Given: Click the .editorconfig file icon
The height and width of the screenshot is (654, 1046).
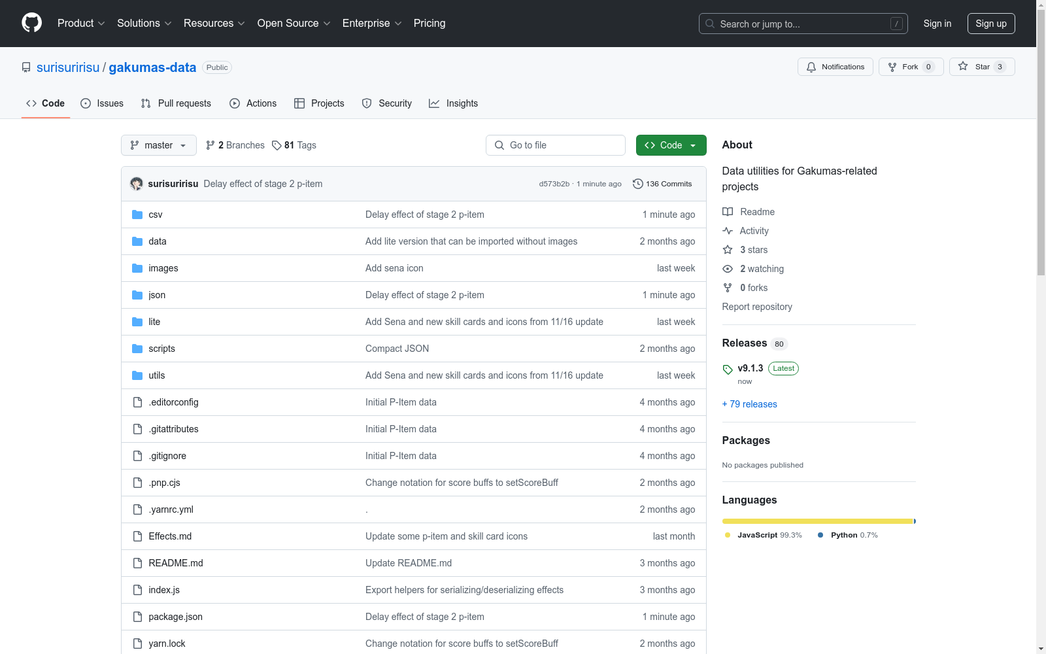Looking at the screenshot, I should (x=137, y=402).
